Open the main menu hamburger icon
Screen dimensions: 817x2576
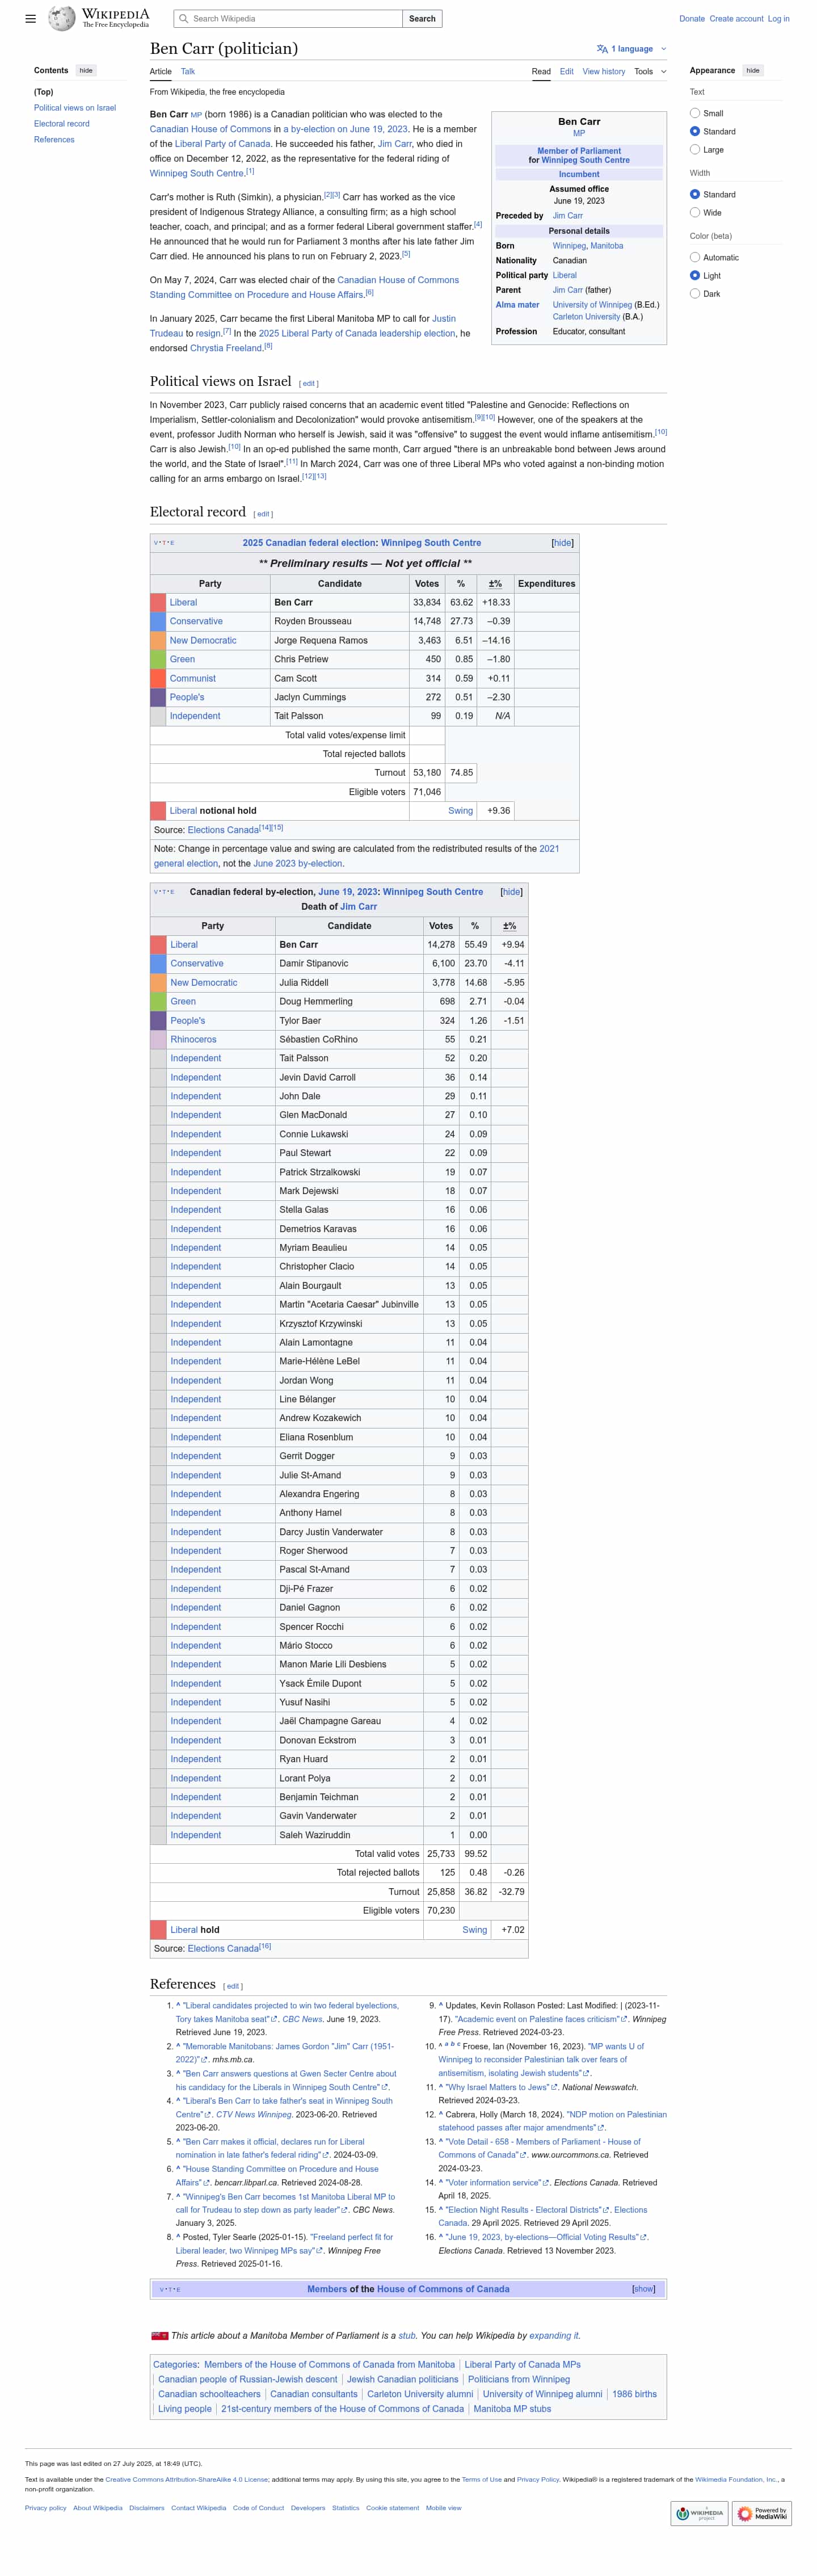[x=31, y=18]
